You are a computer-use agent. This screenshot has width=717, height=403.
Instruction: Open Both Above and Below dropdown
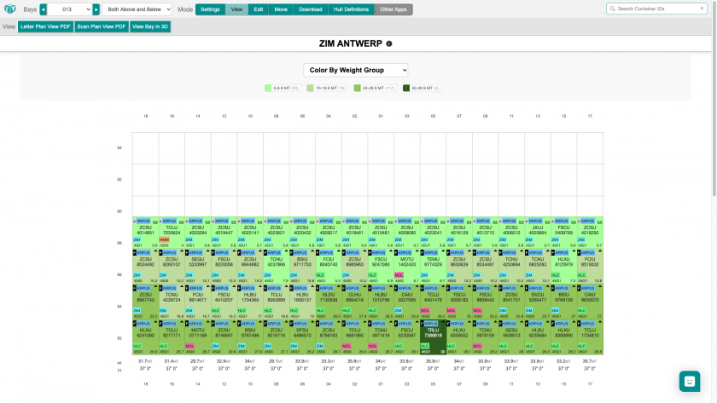[137, 9]
